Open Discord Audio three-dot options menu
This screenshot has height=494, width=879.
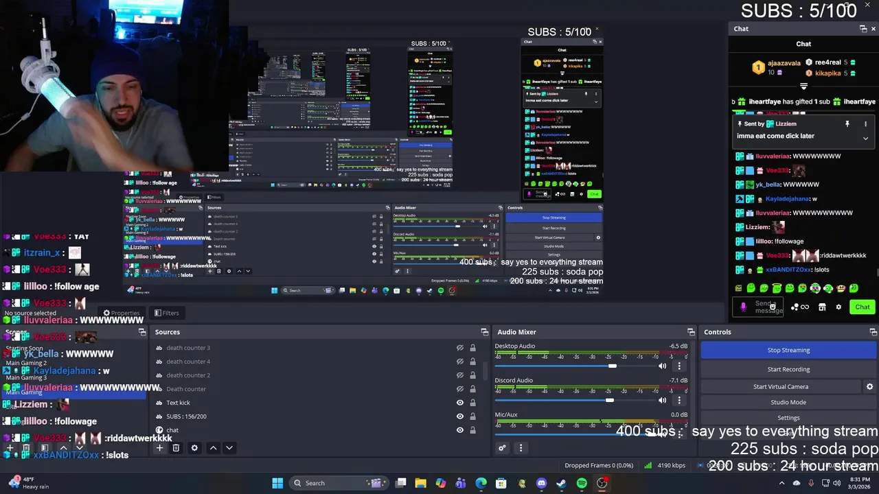tap(679, 400)
